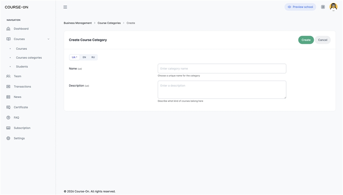Click the NAVIGATION section header
This screenshot has width=343, height=195.
(x=13, y=20)
